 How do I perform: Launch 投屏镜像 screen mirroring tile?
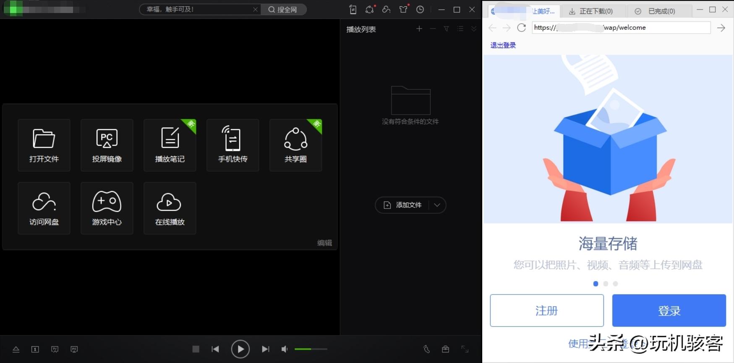click(x=107, y=145)
